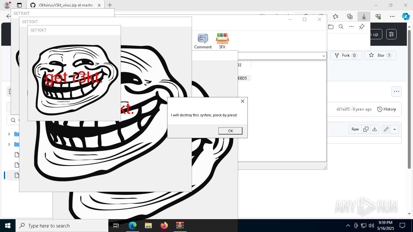Search downloads with the magnifier icon

pos(341,27)
